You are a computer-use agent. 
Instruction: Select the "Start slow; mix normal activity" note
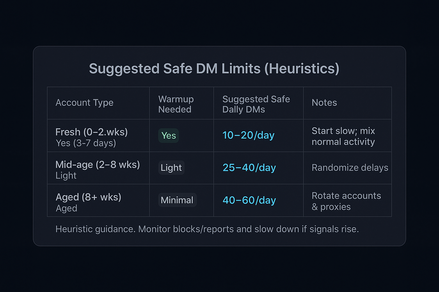click(343, 136)
